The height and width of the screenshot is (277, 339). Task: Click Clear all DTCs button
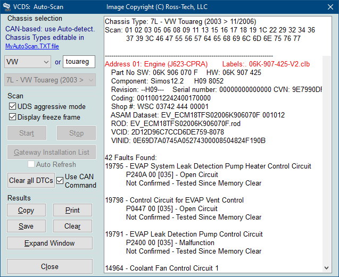[x=31, y=180]
